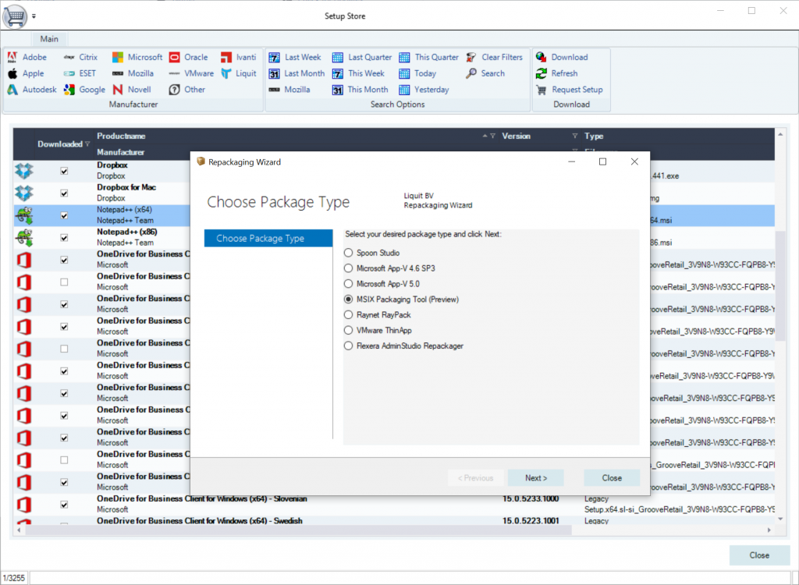The height and width of the screenshot is (585, 799).
Task: Open quick access toolbar dropdown arrow
Action: click(34, 16)
